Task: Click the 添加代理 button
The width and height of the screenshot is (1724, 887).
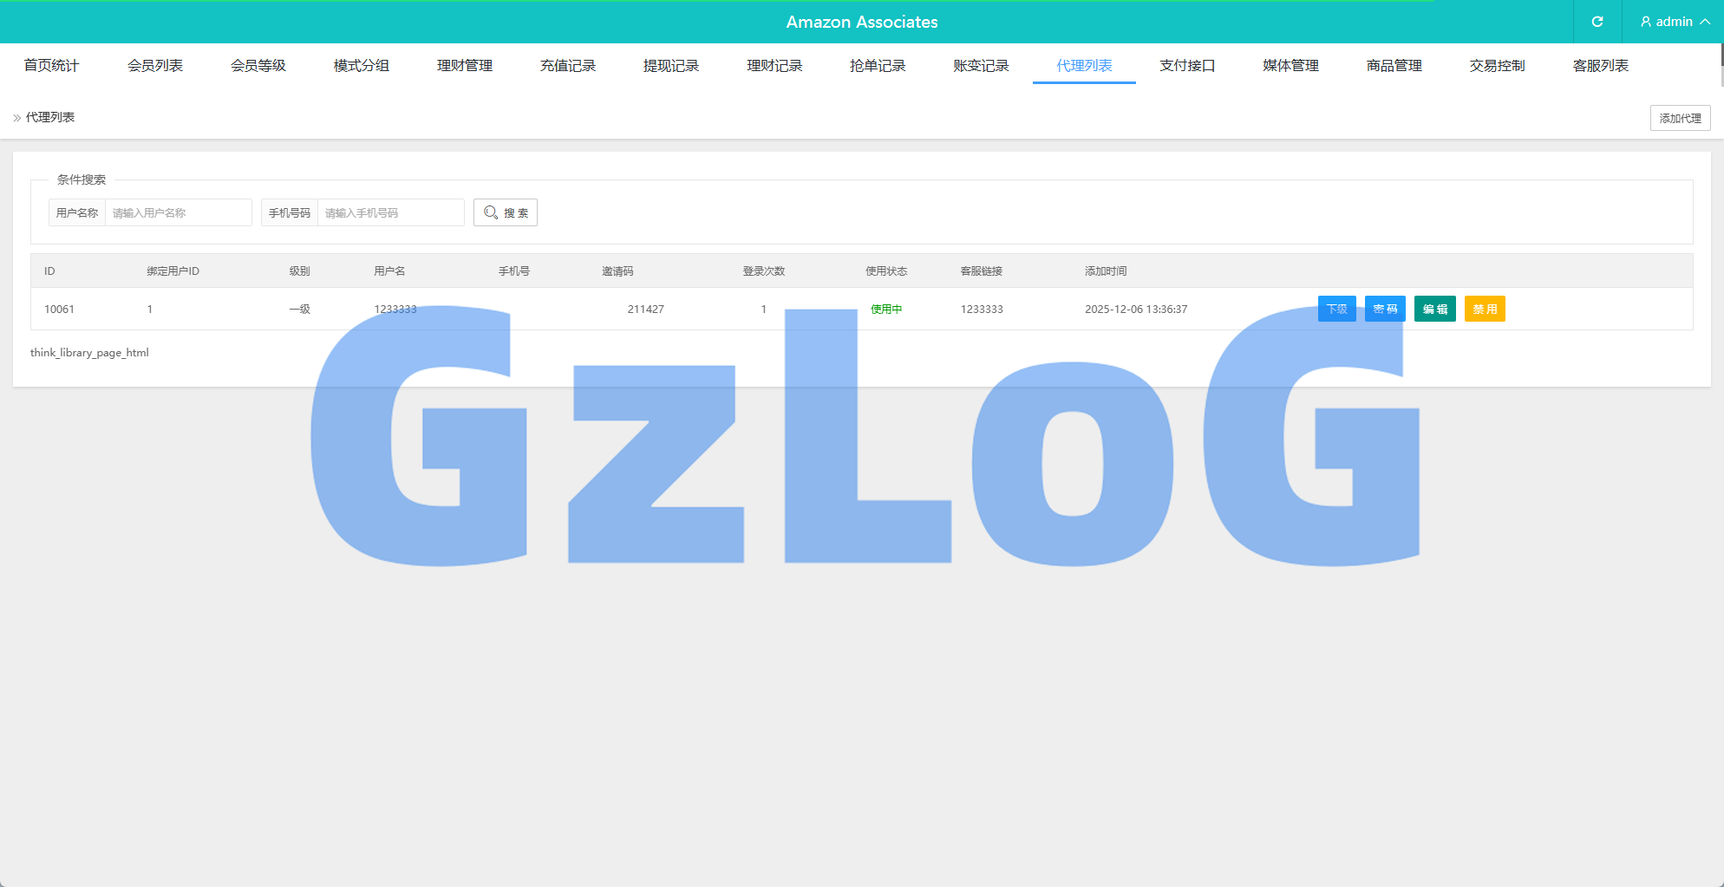Action: (x=1680, y=118)
